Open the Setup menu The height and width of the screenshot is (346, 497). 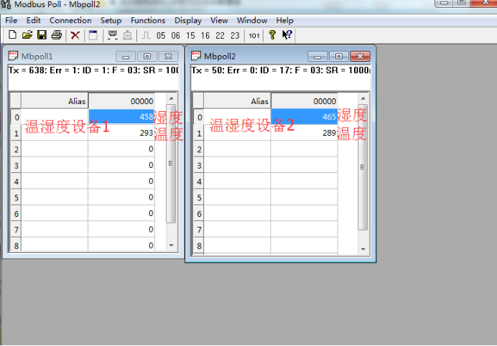[111, 21]
